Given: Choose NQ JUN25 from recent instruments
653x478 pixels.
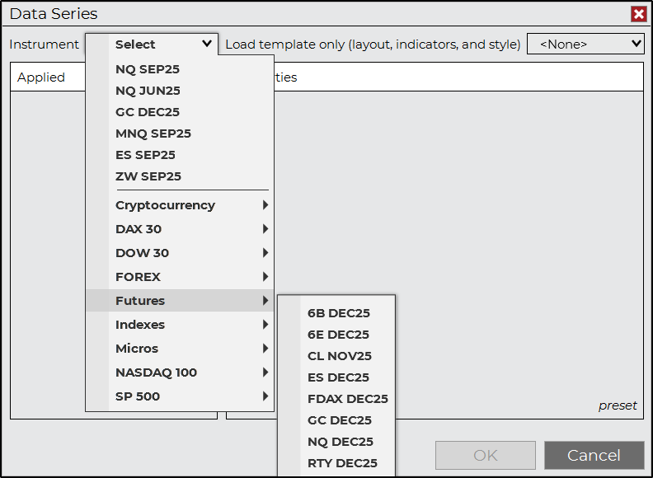Looking at the screenshot, I should tap(180, 91).
